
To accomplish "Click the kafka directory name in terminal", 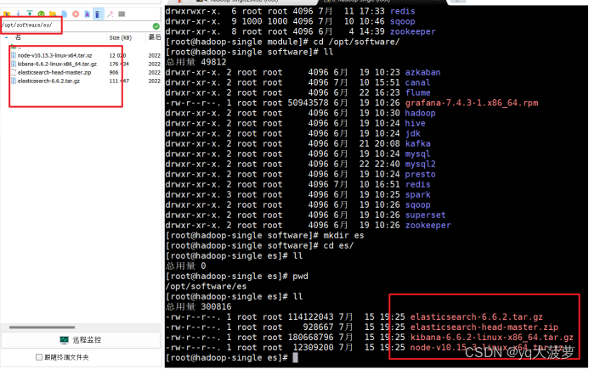I will click(417, 143).
